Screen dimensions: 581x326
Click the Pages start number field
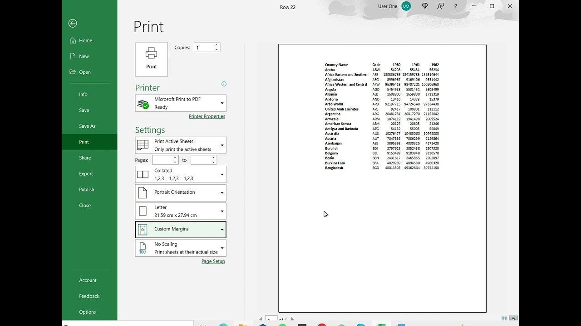[162, 160]
